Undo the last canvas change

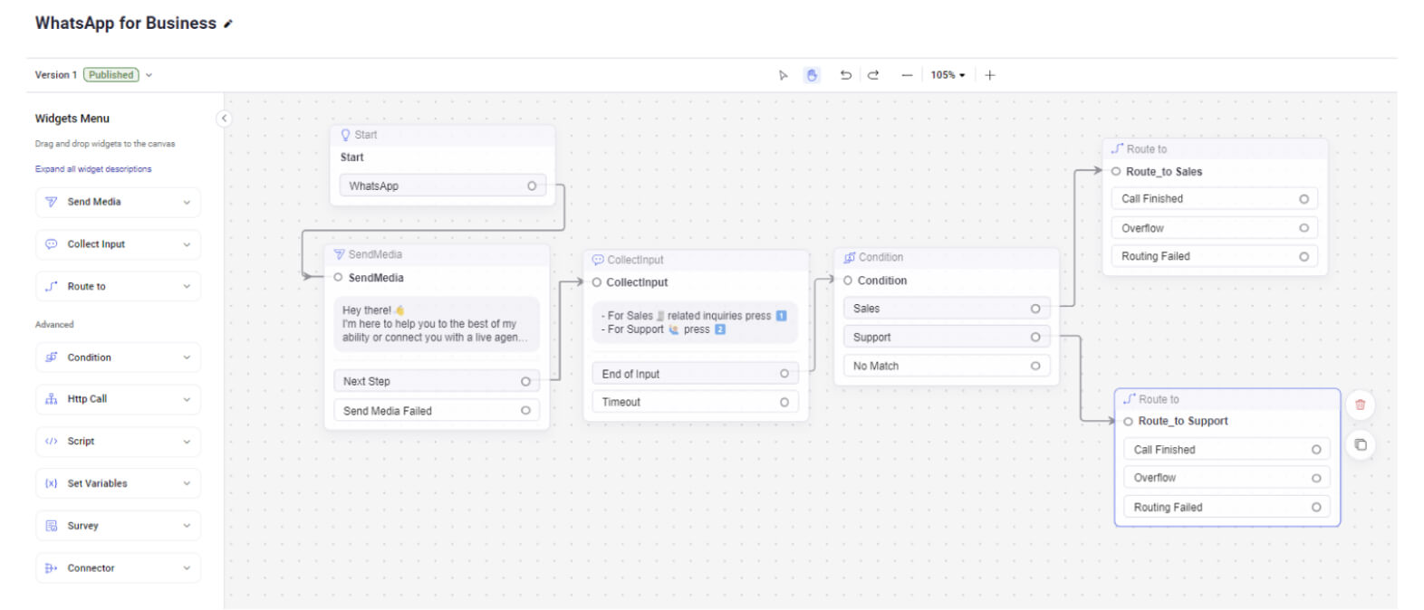click(x=845, y=75)
